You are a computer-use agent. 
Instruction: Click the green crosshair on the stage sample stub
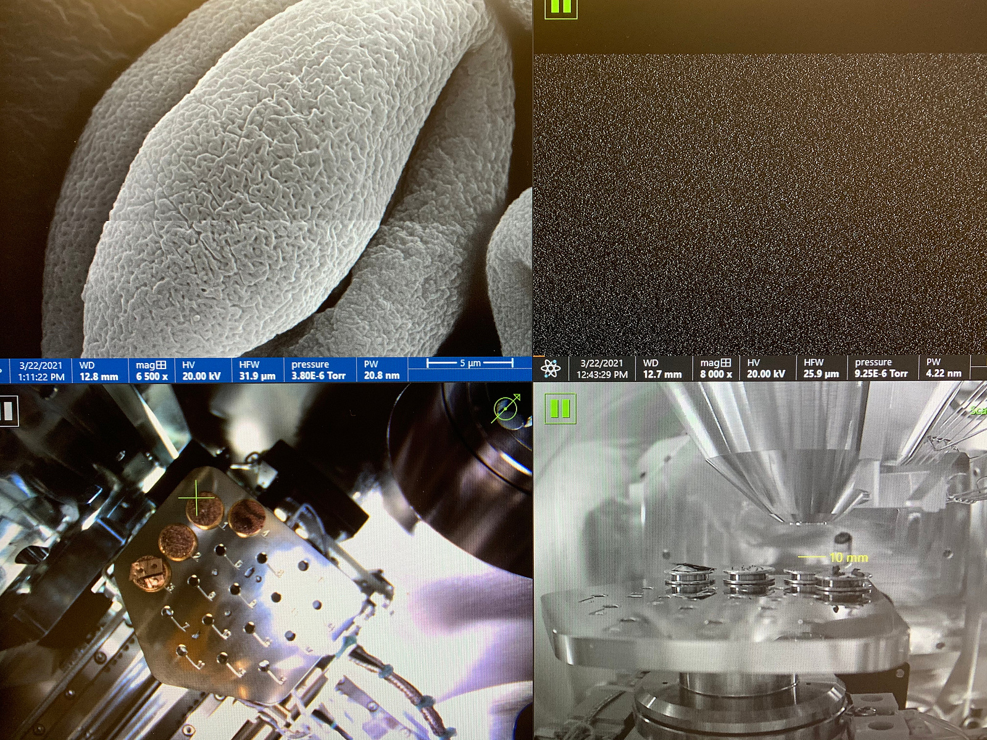[x=197, y=497]
